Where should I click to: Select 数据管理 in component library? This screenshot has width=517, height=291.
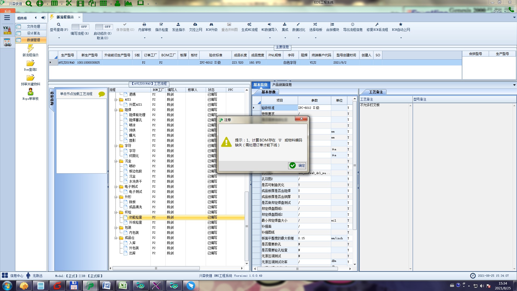(33, 40)
